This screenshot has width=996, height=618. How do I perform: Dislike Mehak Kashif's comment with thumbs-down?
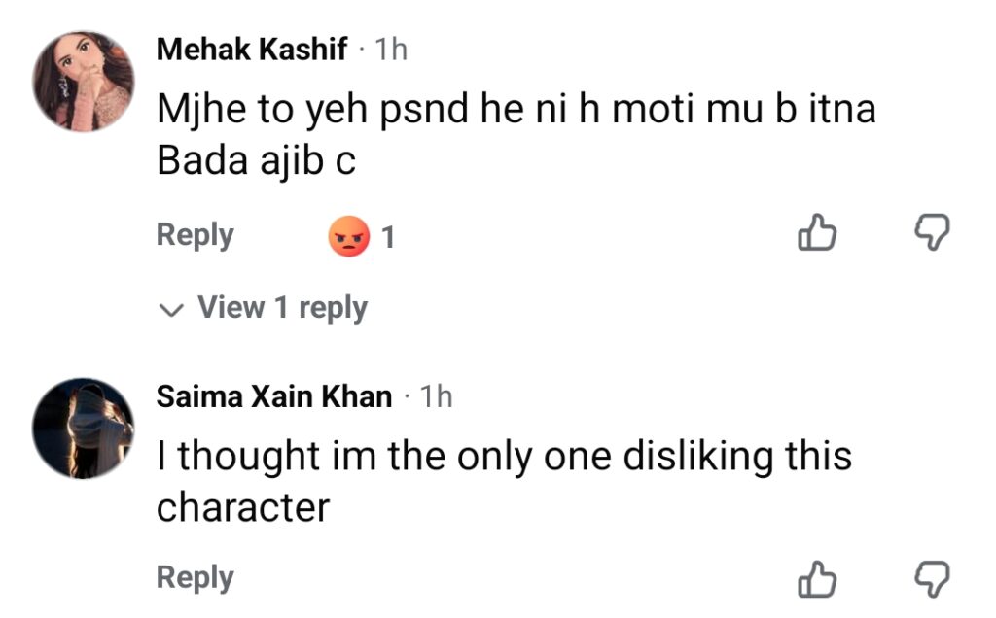pyautogui.click(x=932, y=232)
